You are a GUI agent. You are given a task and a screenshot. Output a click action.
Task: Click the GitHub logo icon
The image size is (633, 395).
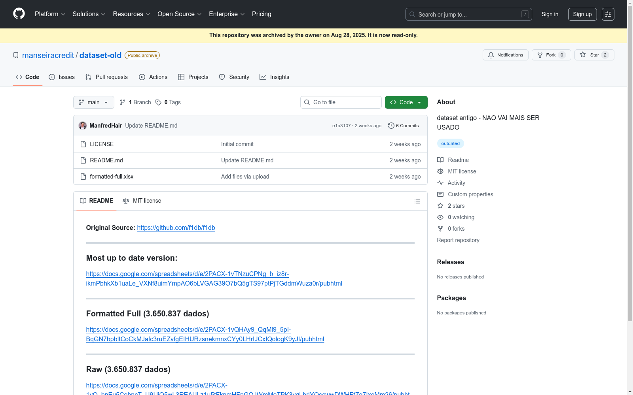(19, 14)
